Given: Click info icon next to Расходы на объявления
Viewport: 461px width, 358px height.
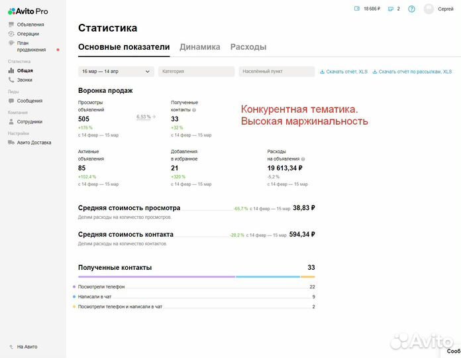Looking at the screenshot, I should pos(303,159).
